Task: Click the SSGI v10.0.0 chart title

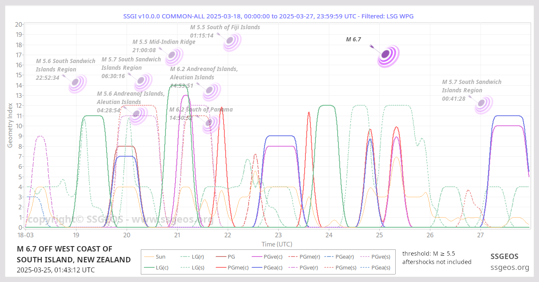Action: [x=268, y=16]
